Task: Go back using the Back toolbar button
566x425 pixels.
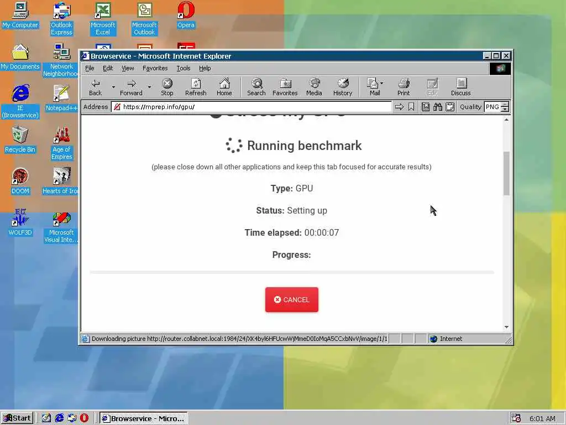Action: 95,87
